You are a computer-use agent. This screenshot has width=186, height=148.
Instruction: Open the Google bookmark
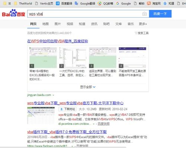pos(124,3)
